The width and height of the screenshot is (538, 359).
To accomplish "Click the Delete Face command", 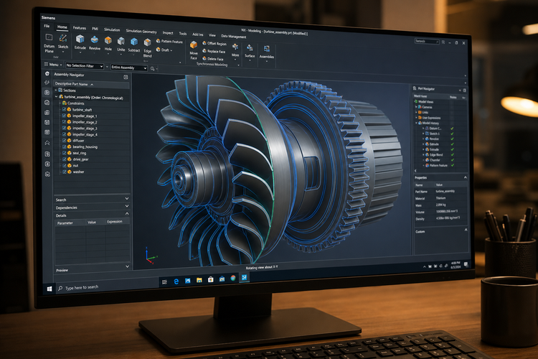I will coord(213,59).
